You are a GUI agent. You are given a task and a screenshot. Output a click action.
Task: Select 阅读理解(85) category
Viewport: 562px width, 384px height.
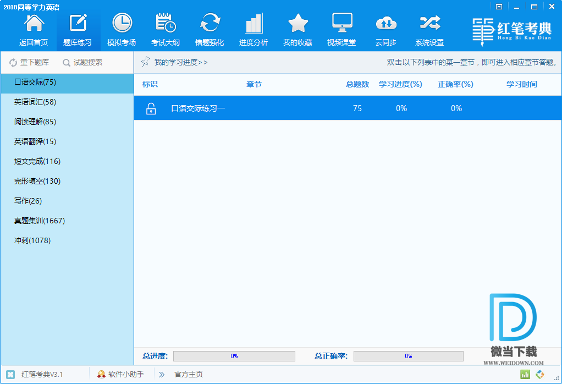coord(68,122)
